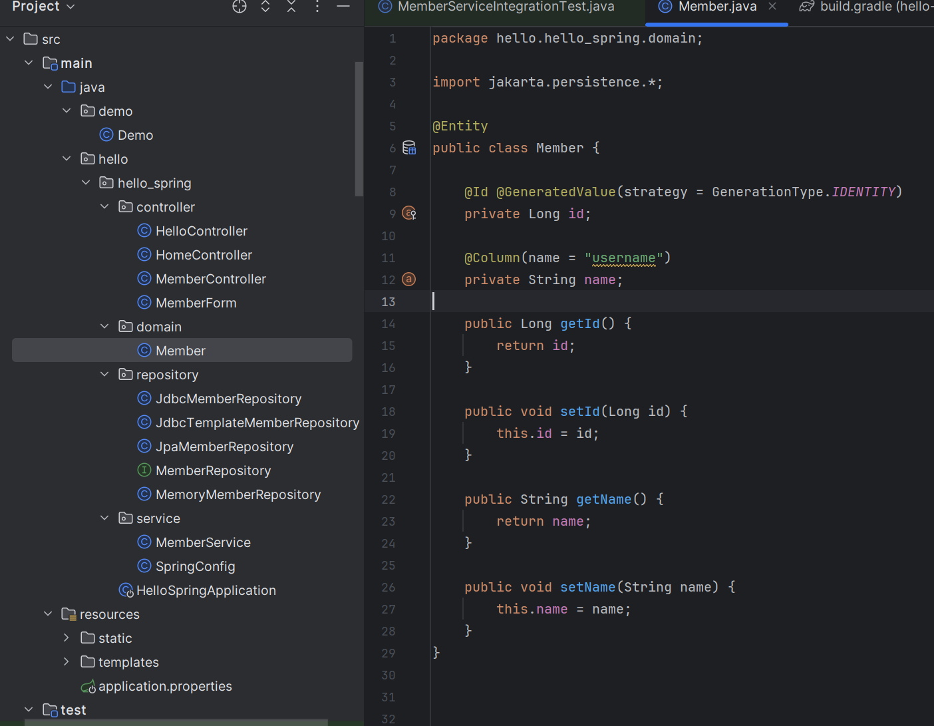The height and width of the screenshot is (726, 934).
Task: Select the Member class in domain
Action: click(x=182, y=351)
